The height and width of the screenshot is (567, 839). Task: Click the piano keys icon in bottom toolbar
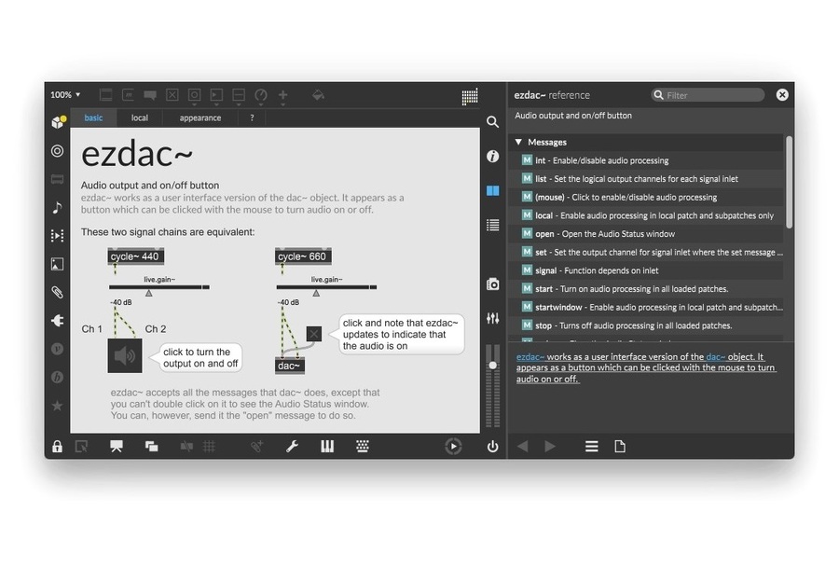click(327, 446)
